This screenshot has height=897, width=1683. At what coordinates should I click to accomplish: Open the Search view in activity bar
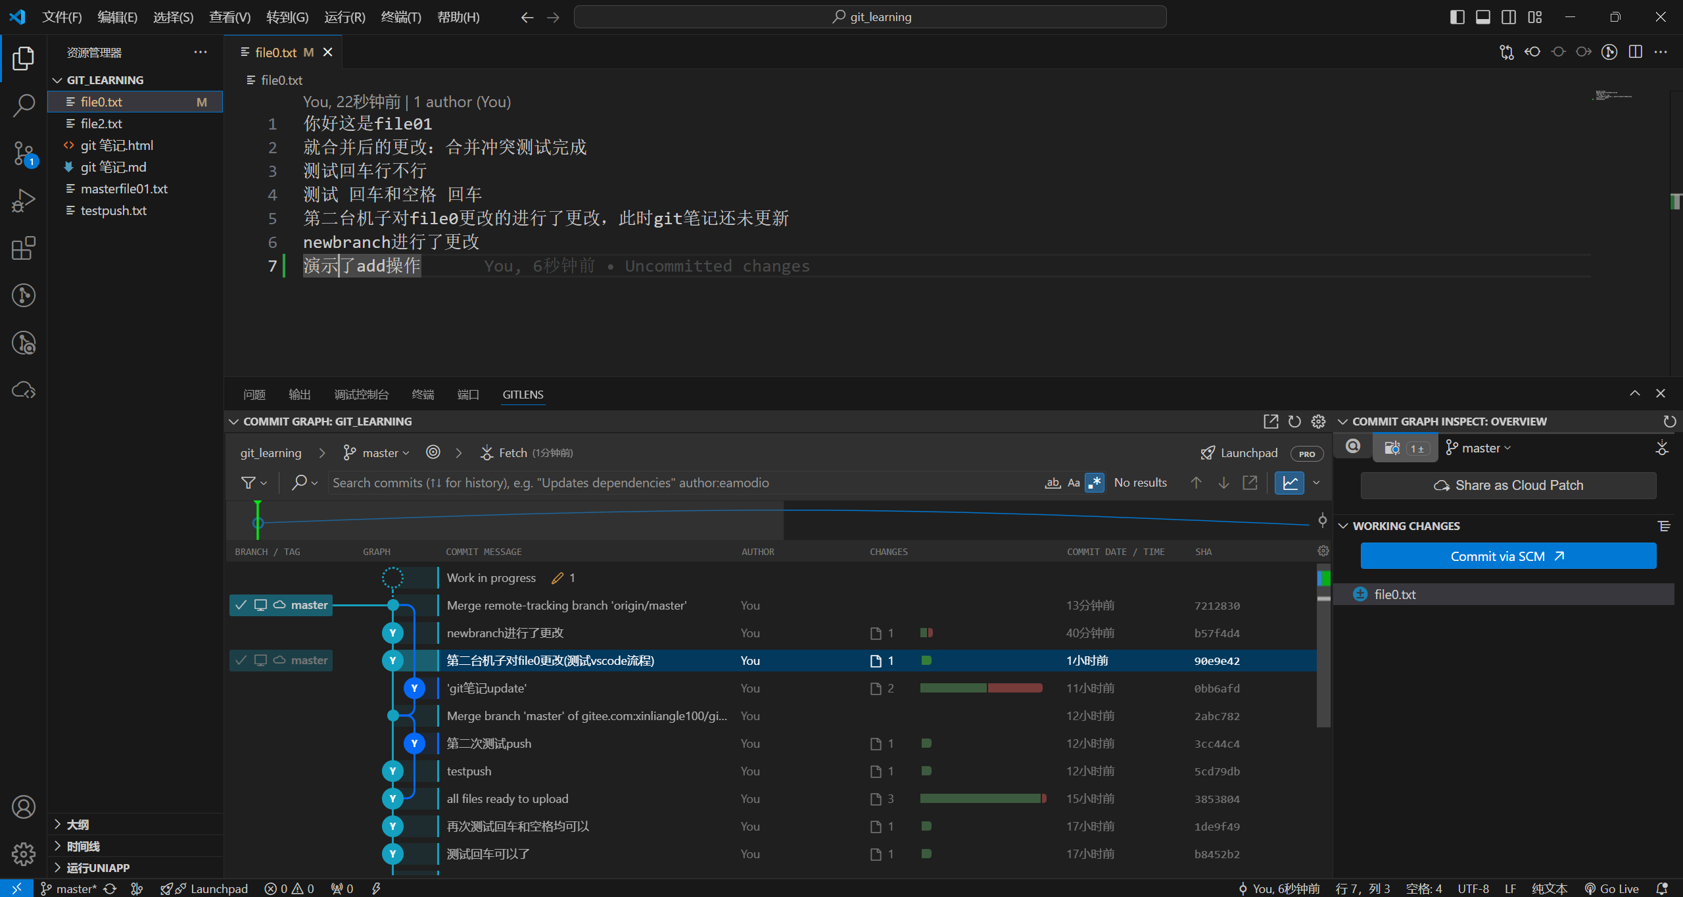(x=24, y=105)
